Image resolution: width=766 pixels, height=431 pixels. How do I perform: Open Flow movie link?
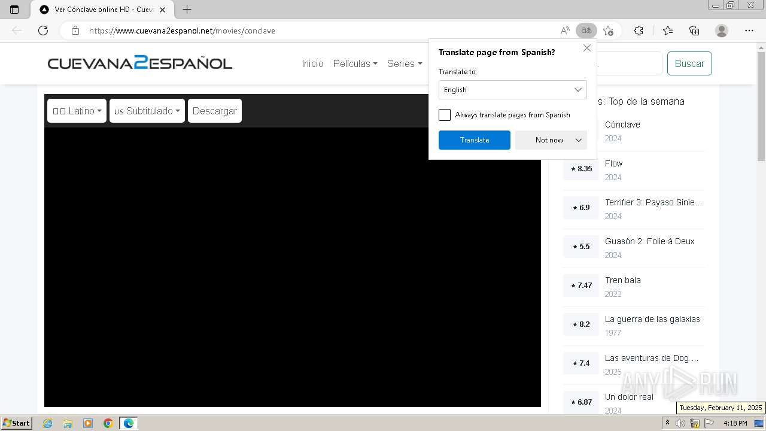pos(613,163)
